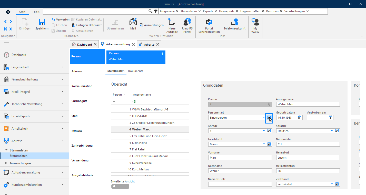Expand Auswertungen tree node

point(6,163)
